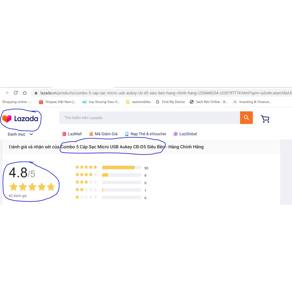292x292 pixels.
Task: Open LazMall section
Action: click(x=72, y=134)
